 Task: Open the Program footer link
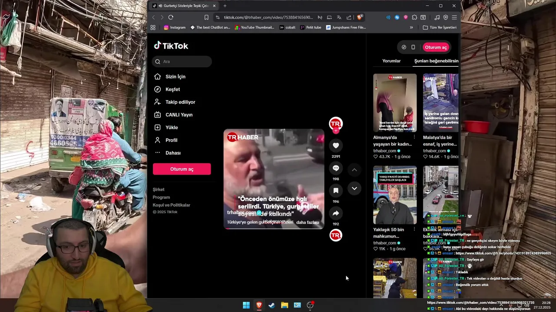point(161,197)
